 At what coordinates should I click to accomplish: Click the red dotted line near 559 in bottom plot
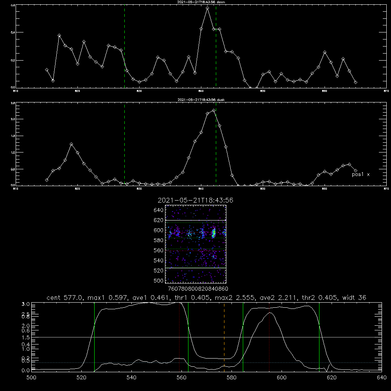coord(179,337)
